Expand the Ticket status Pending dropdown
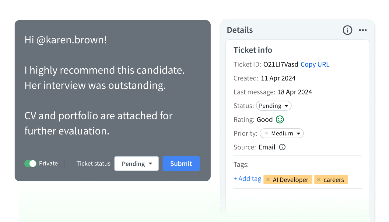The height and width of the screenshot is (222, 389). 136,163
